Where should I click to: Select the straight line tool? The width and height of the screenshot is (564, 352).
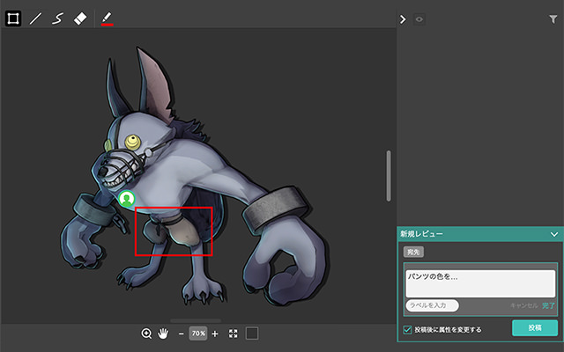point(35,18)
